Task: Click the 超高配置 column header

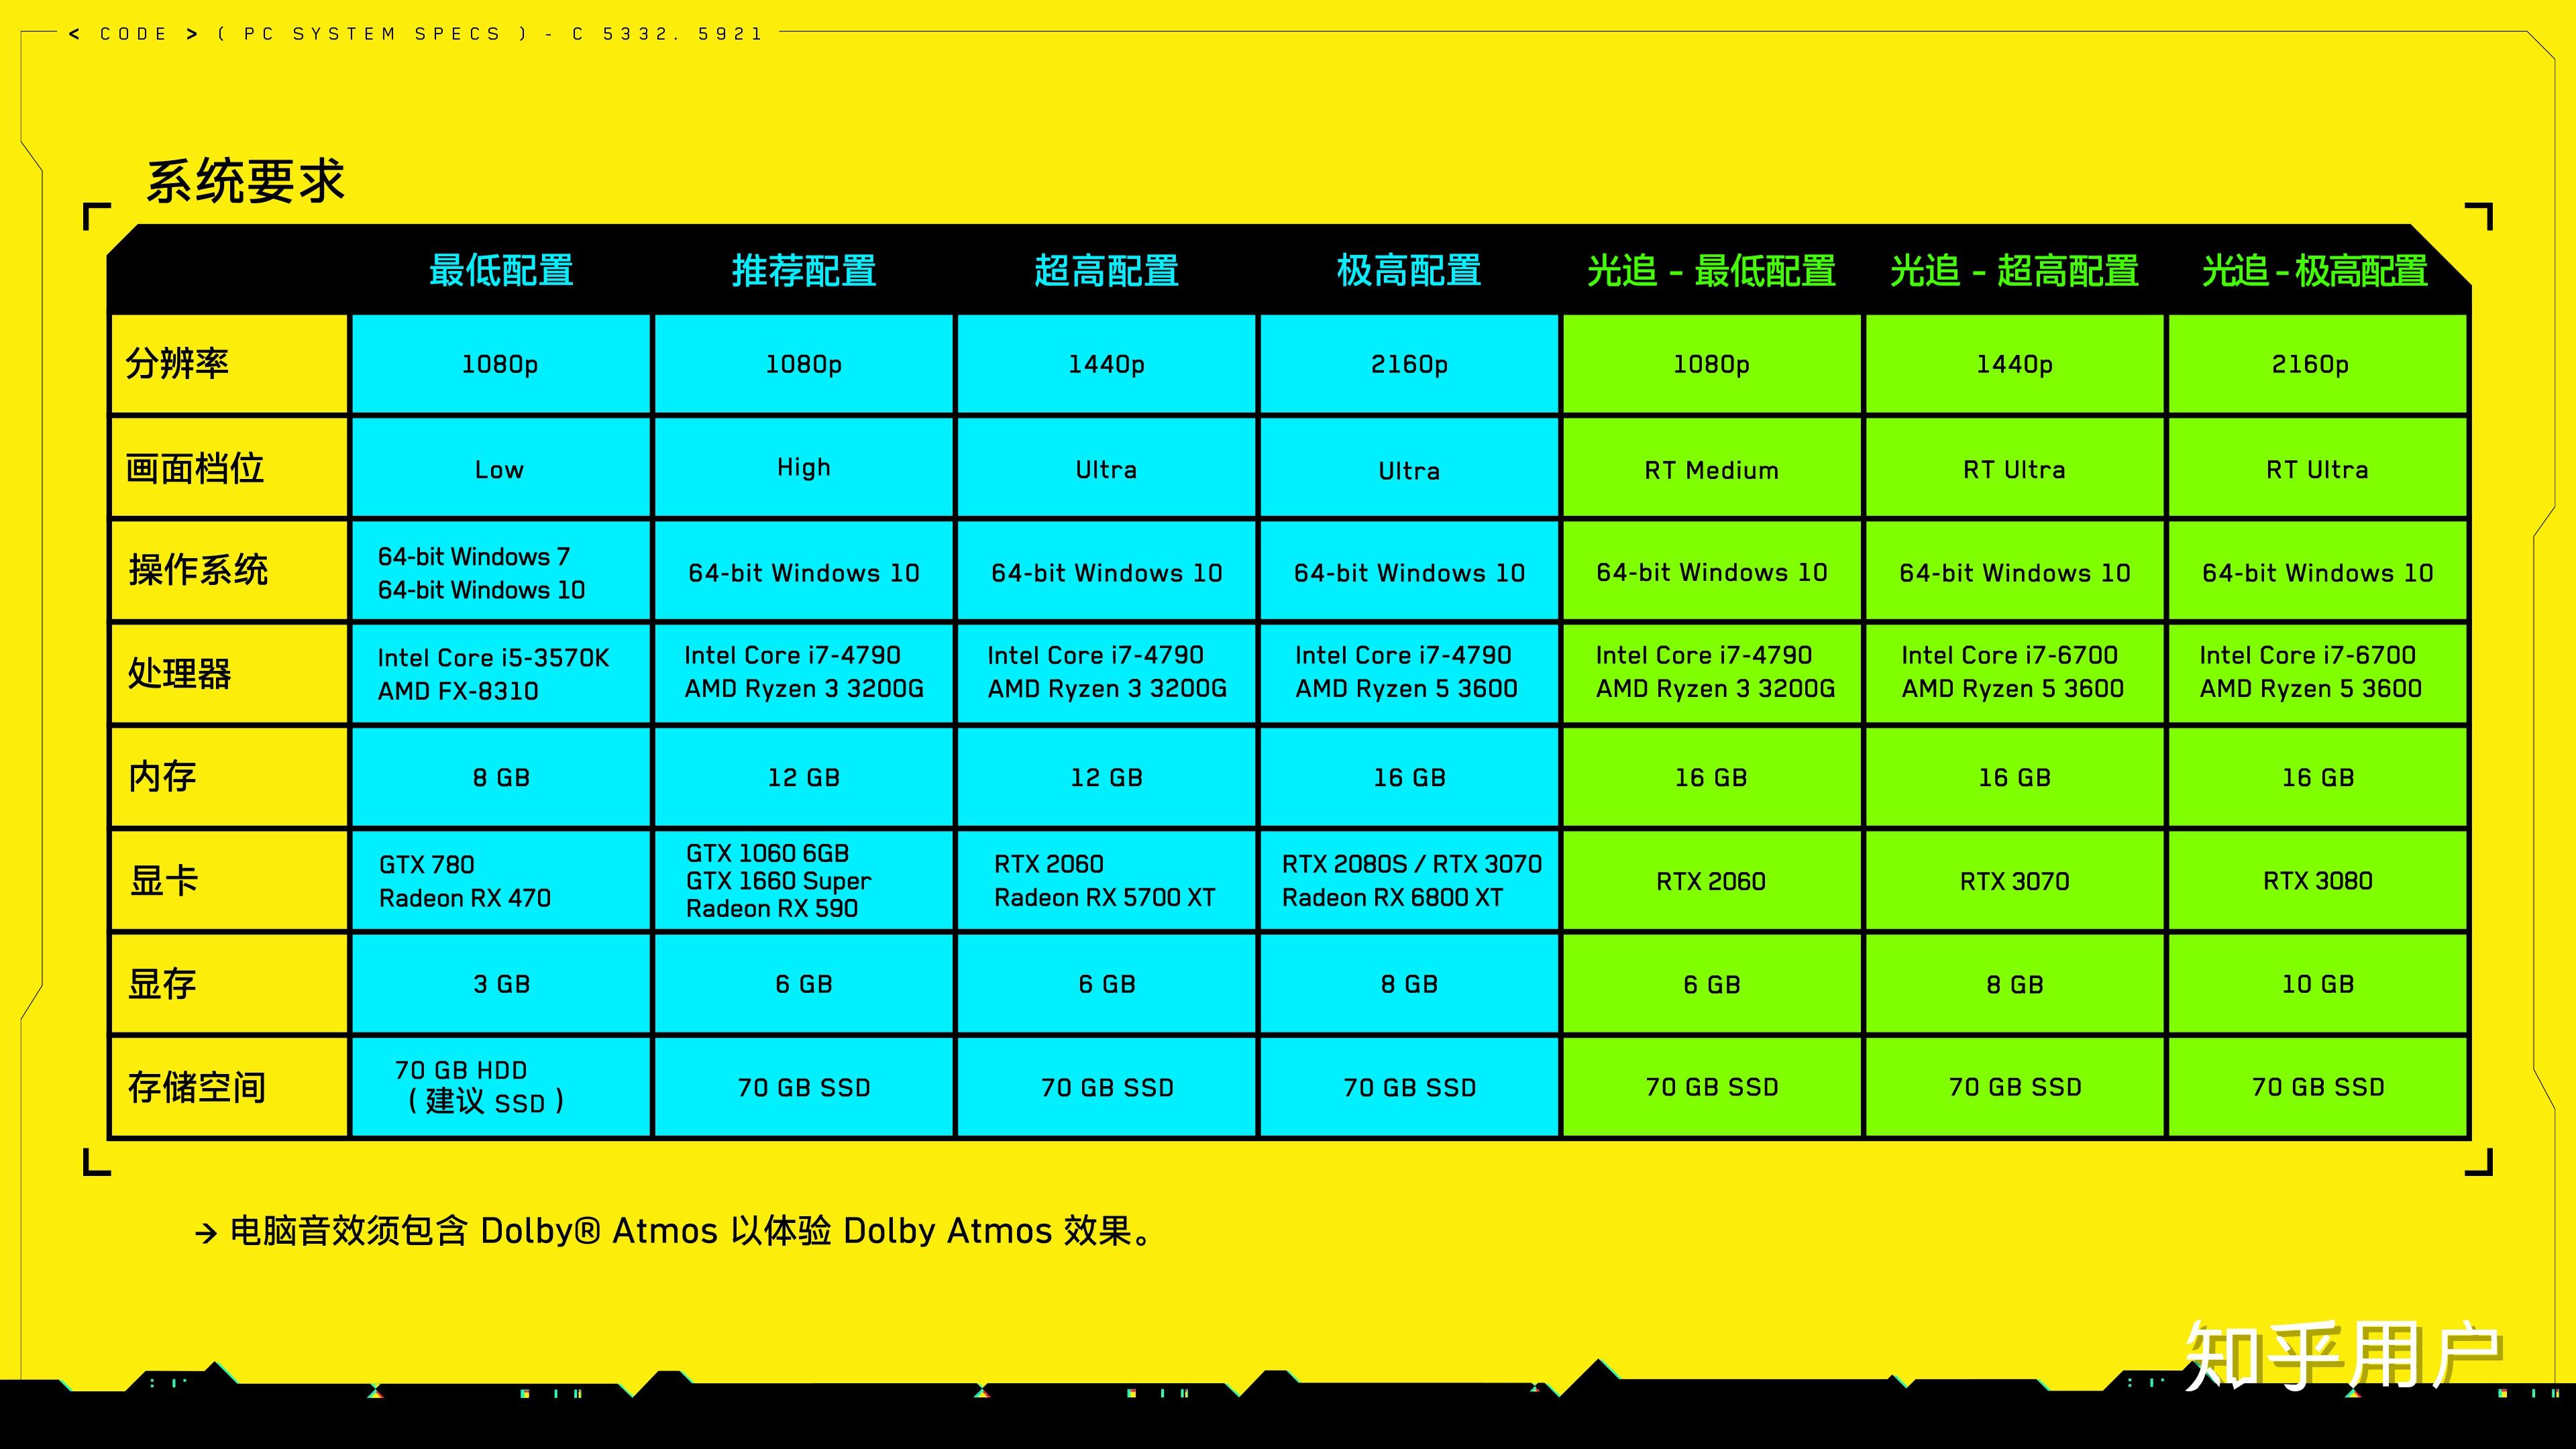Action: tap(1104, 269)
